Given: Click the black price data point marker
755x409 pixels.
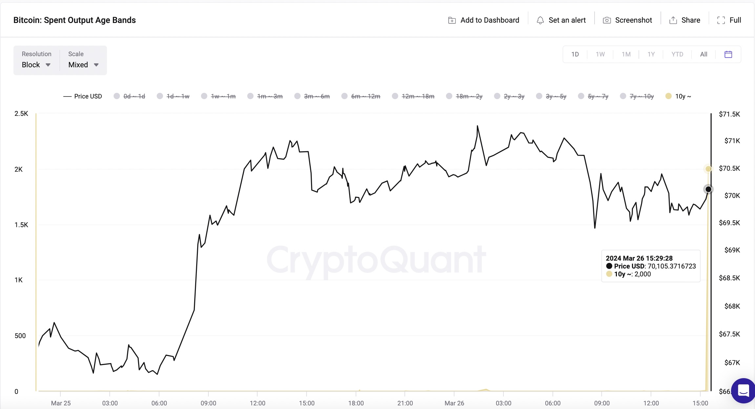Looking at the screenshot, I should (x=708, y=189).
